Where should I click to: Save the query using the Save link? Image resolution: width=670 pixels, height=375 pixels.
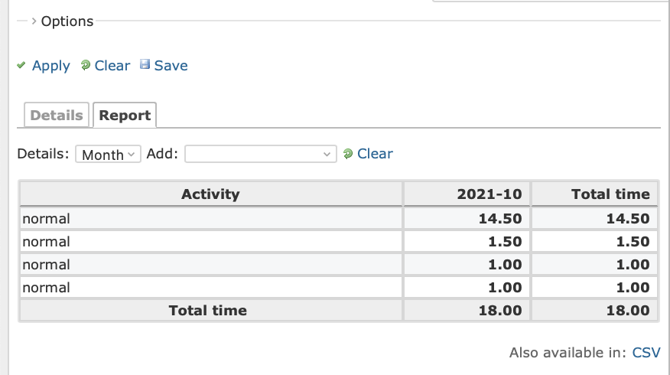(171, 65)
